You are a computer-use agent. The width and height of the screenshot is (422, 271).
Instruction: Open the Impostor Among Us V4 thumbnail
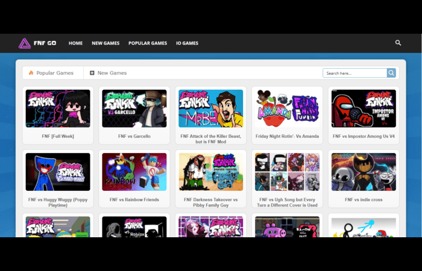coord(364,108)
